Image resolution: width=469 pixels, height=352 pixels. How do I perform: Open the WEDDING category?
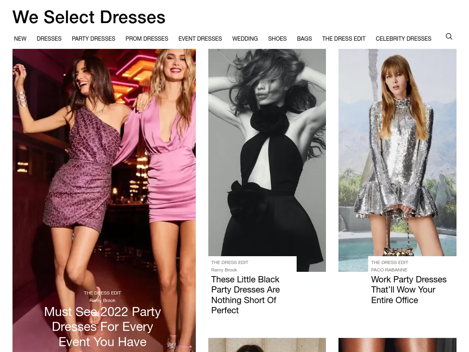coord(245,39)
